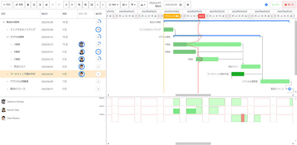Image resolution: width=297 pixels, height=145 pixels.
Task: Click the zoom in magnifier icon
Action: pos(80,4)
